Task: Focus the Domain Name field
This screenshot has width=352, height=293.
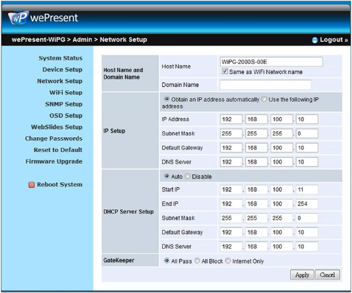Action: click(x=266, y=85)
